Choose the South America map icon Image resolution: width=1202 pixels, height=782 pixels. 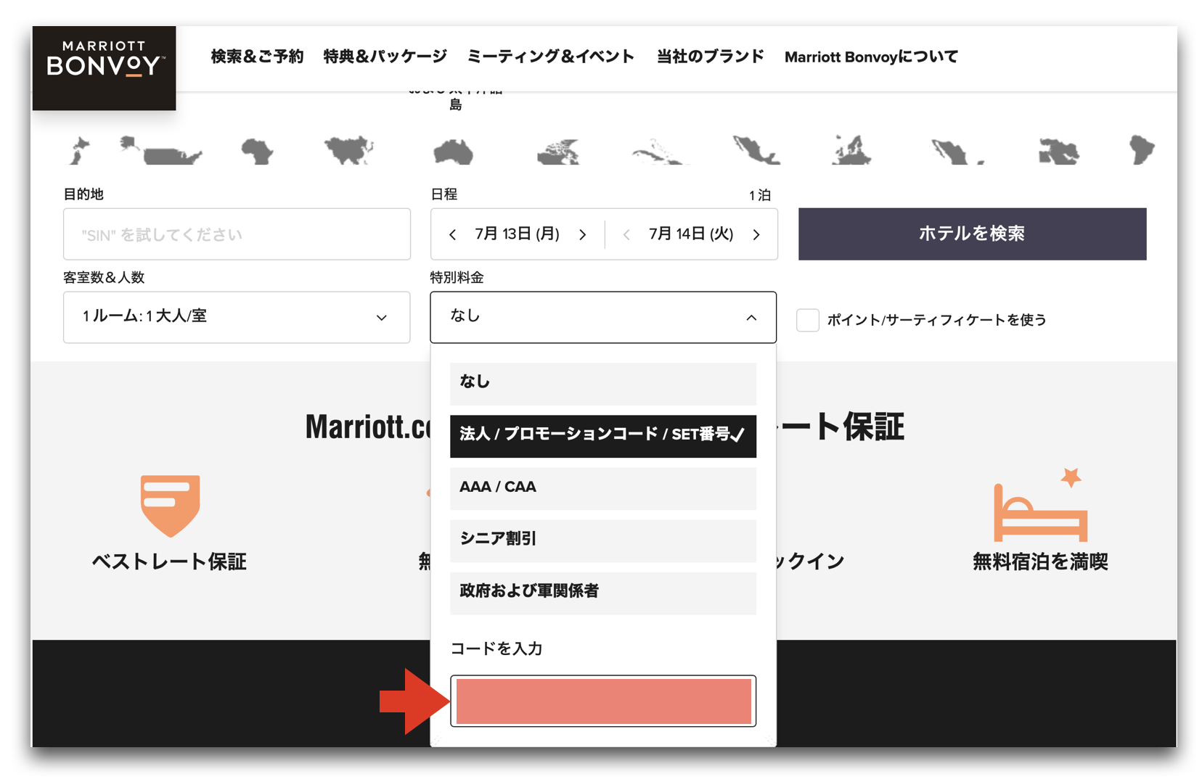pyautogui.click(x=1142, y=149)
